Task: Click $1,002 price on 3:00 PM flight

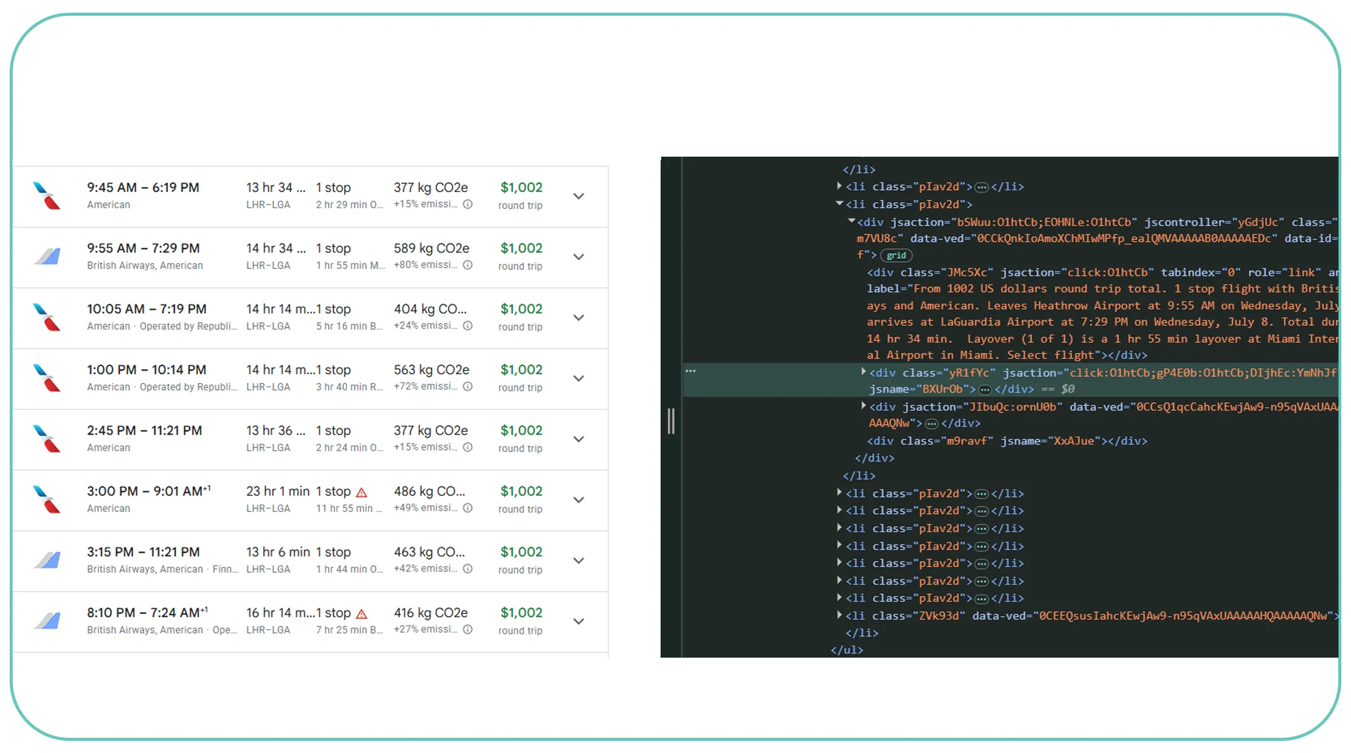Action: pos(521,491)
